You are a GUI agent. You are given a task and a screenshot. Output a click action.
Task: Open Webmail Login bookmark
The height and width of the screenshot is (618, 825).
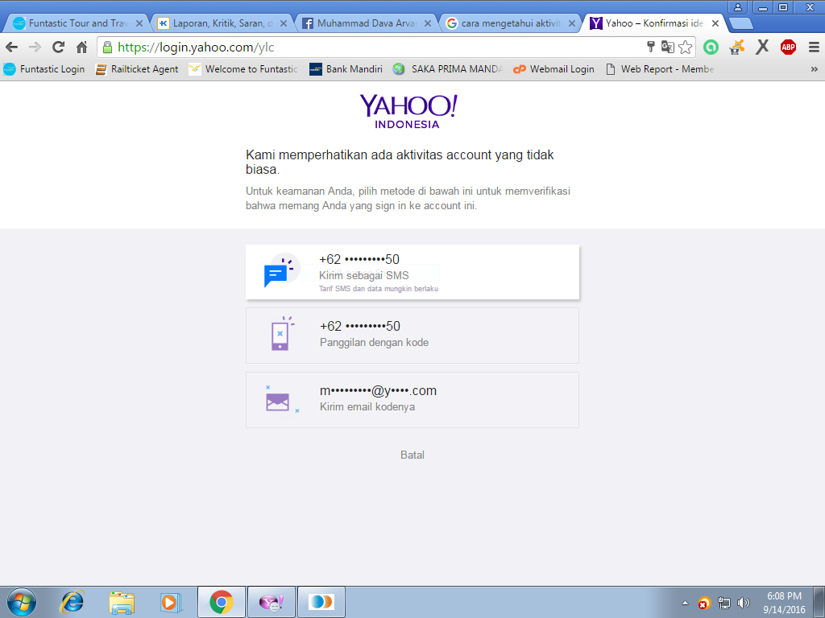[x=553, y=69]
